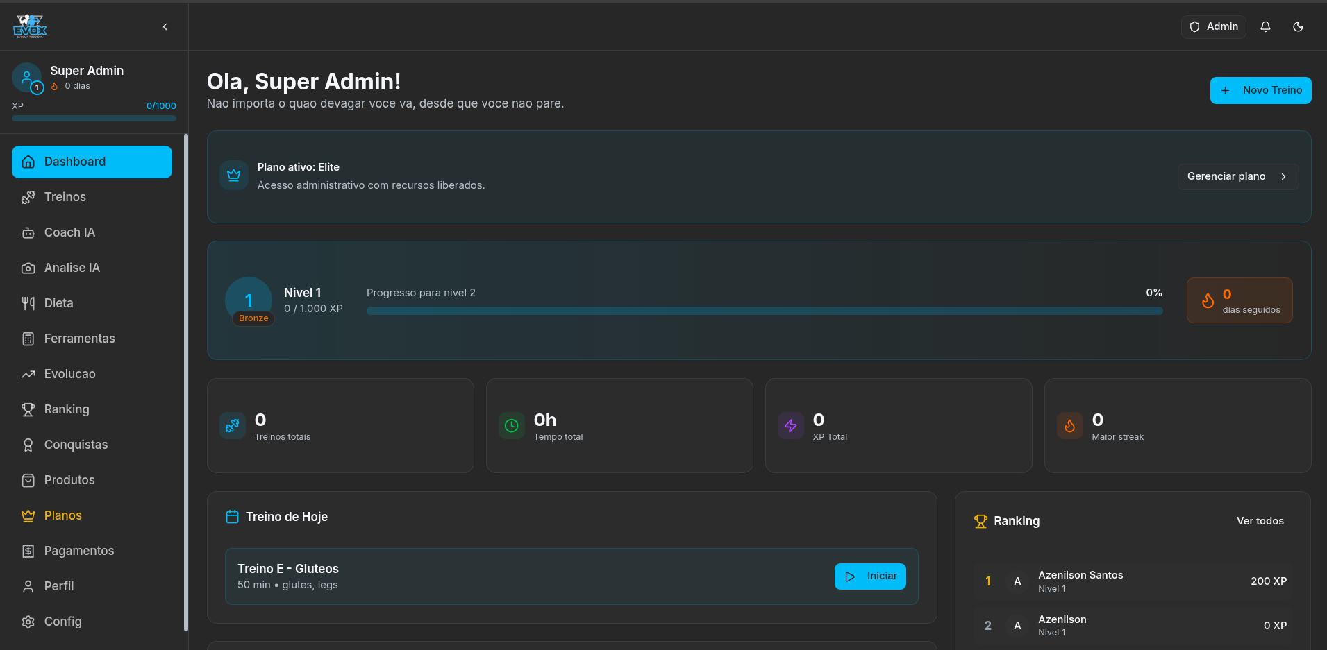Open the Dashboard menu item
1327x650 pixels.
point(92,162)
